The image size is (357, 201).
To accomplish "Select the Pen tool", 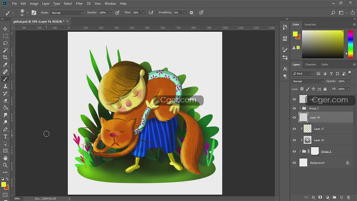I will tap(5, 130).
